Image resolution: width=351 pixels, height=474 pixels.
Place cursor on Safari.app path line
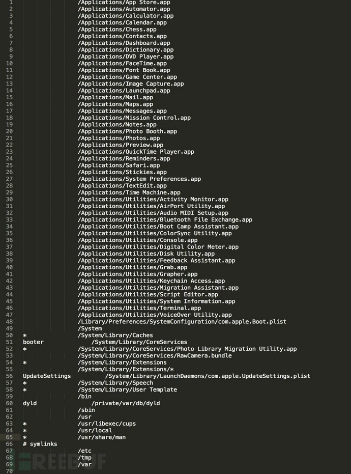point(119,165)
